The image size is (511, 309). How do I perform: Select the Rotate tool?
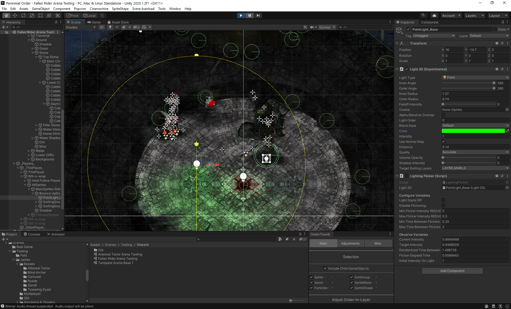(x=23, y=15)
